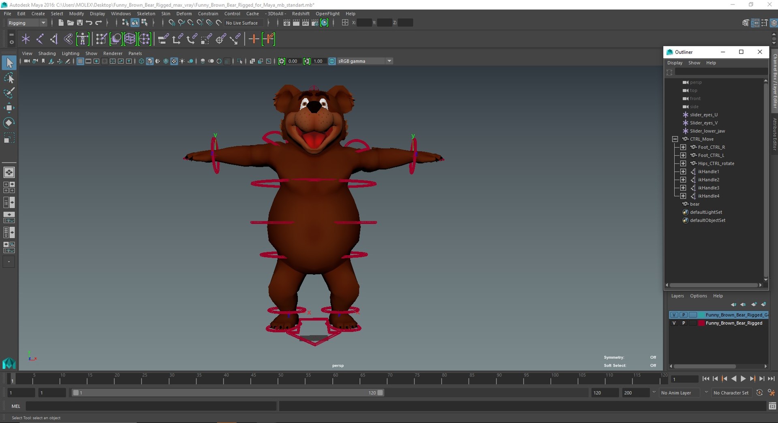Toggle the sRGB gamma color management icon

[x=332, y=61]
